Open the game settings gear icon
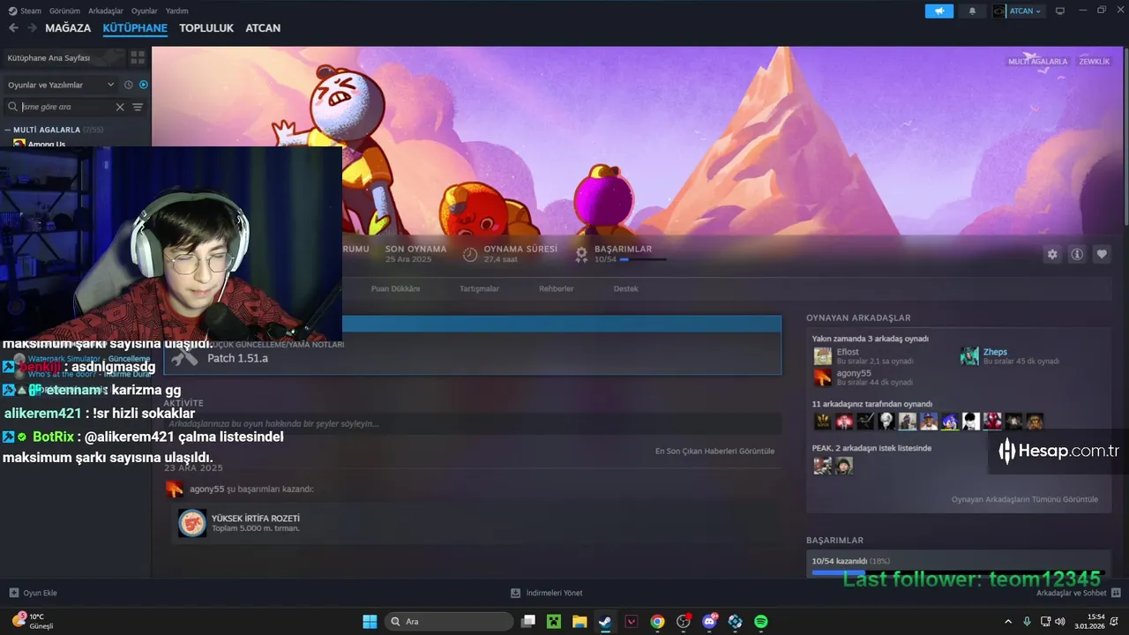This screenshot has width=1129, height=635. tap(1052, 254)
